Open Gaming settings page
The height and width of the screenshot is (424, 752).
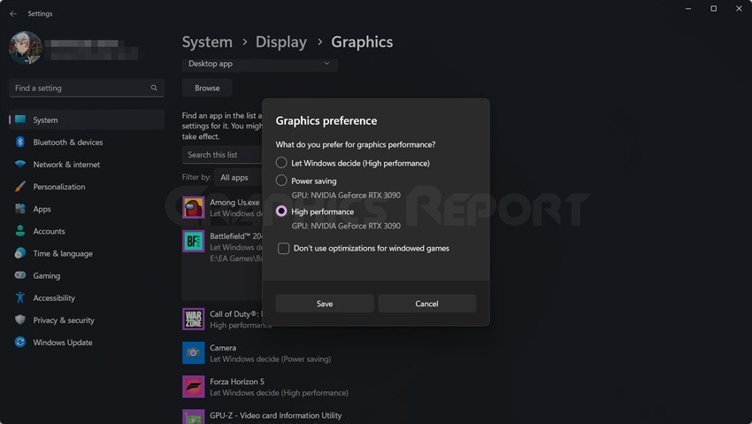pos(87,275)
